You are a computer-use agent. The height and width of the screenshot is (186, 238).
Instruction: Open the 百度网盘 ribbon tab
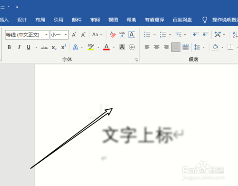pos(182,20)
